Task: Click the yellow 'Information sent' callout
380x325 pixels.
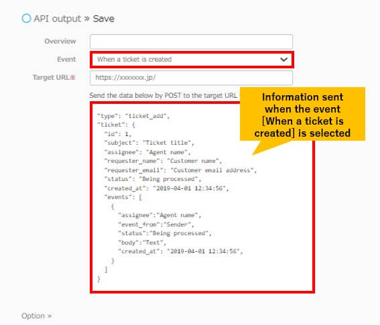Action: coord(302,114)
